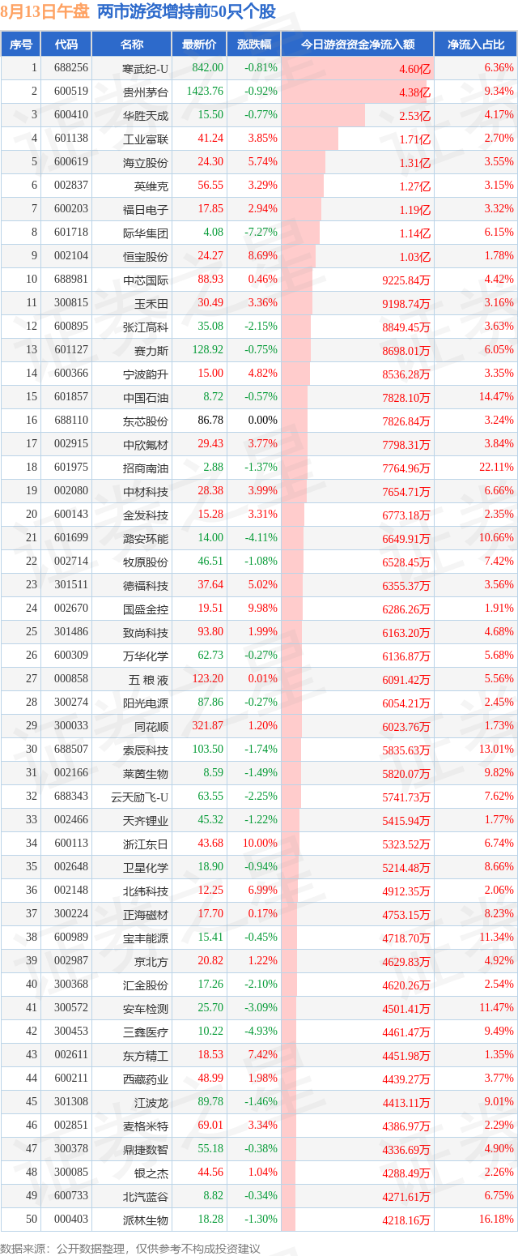
Task: Select stock name 安车检测
Action: coord(146,1008)
